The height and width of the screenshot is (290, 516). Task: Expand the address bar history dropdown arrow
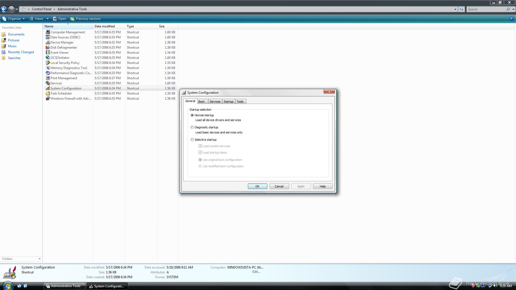pyautogui.click(x=455, y=9)
